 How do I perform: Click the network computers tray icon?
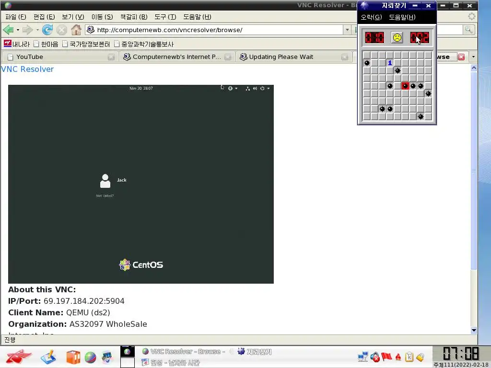pyautogui.click(x=363, y=356)
